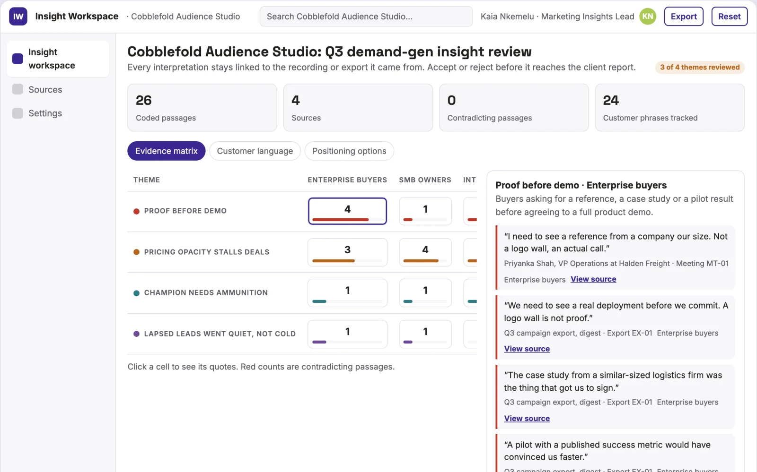Click the 3 of 4 themes reviewed badge
Screen dimensions: 757x472
click(700, 67)
